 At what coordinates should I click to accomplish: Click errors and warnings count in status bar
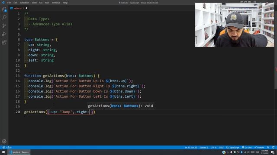click(x=7, y=147)
